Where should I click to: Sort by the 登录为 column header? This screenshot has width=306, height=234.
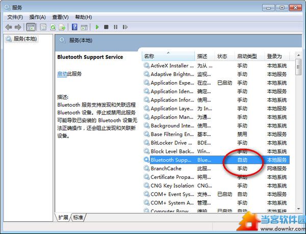pos(277,57)
